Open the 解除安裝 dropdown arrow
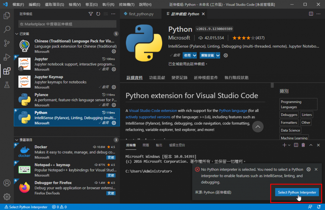The width and height of the screenshot is (325, 210). point(218,55)
